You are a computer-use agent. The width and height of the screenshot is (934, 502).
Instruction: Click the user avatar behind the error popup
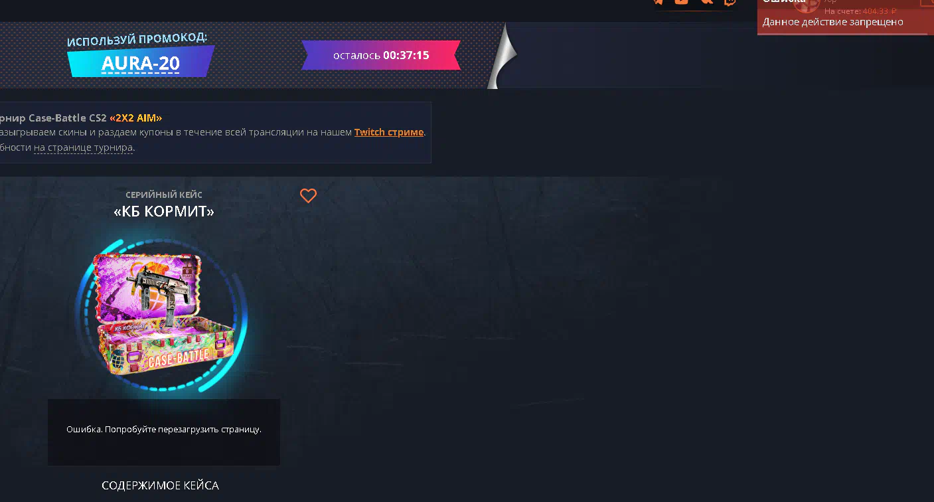coord(807,5)
